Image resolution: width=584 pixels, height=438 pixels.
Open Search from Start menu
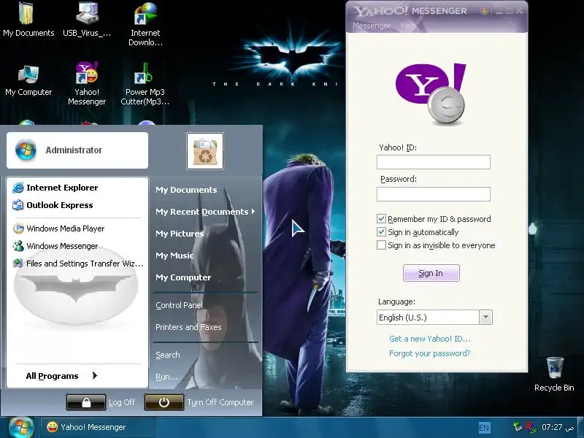(x=168, y=355)
